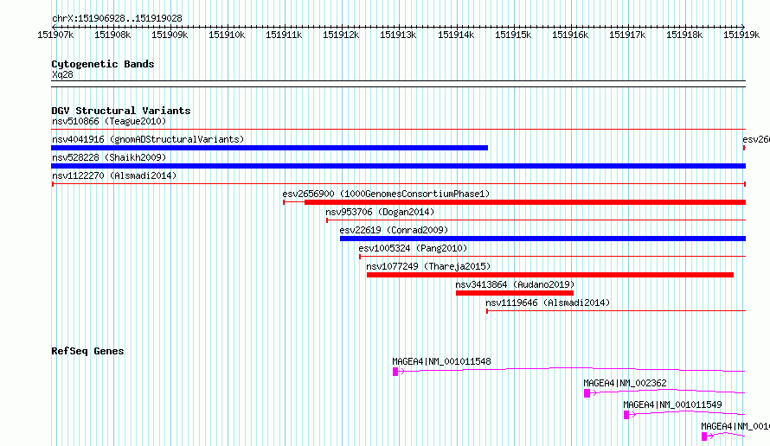Open variant nsv1077249 (Thareja2015) label
Image resolution: width=770 pixels, height=446 pixels.
click(x=428, y=266)
